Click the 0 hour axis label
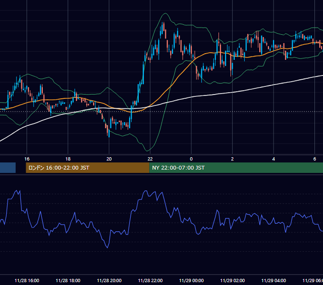 click(191, 159)
